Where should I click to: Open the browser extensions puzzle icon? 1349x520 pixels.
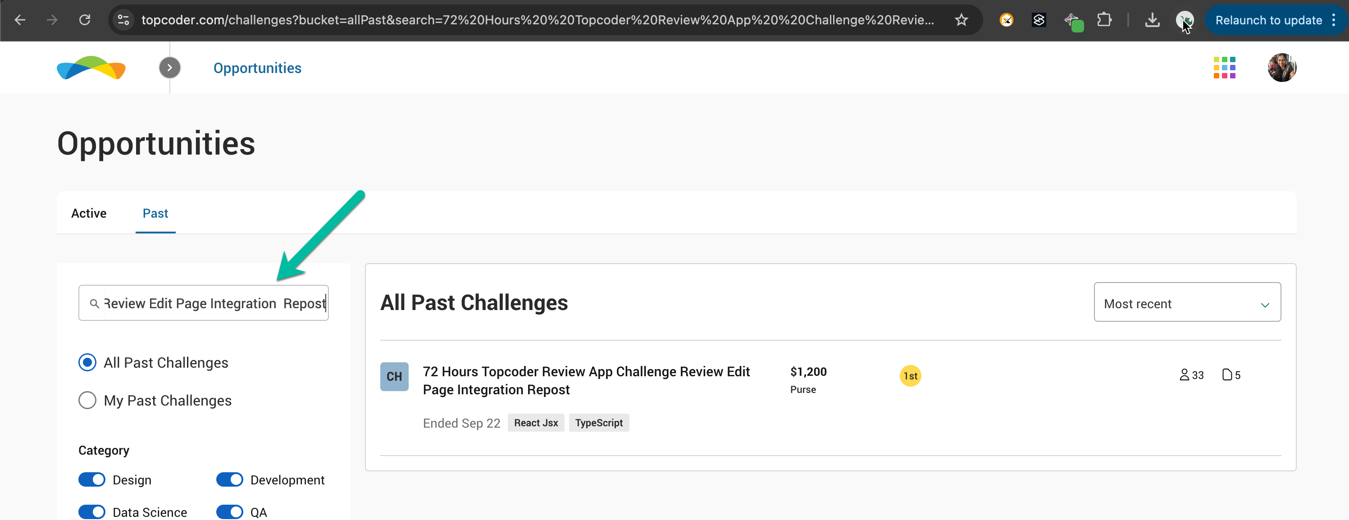click(1104, 20)
